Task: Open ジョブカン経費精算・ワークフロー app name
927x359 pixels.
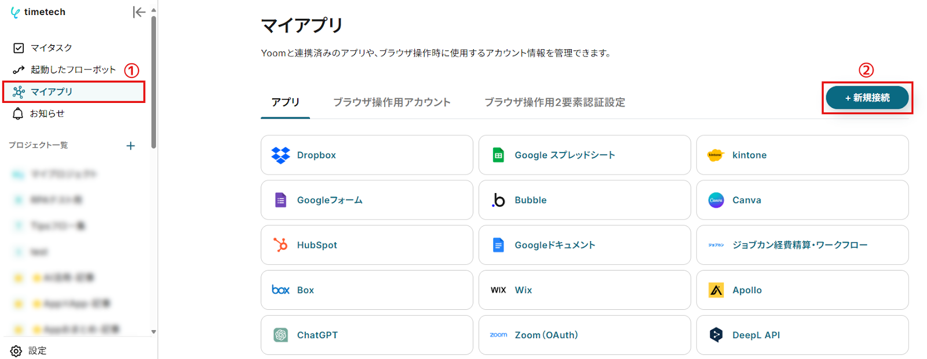Action: 800,245
